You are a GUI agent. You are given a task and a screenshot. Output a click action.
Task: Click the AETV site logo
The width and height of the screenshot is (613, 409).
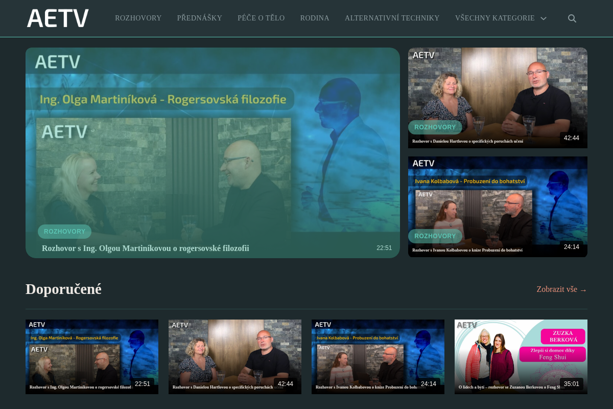[x=58, y=18]
